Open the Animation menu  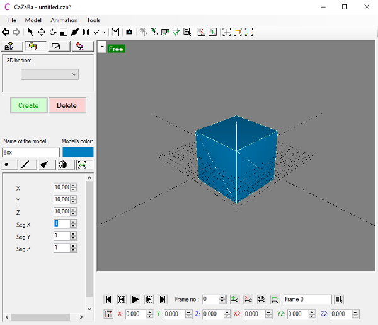click(64, 20)
